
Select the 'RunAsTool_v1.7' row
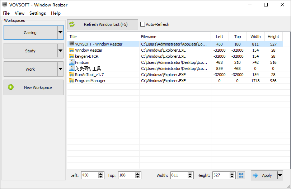tap(175, 75)
